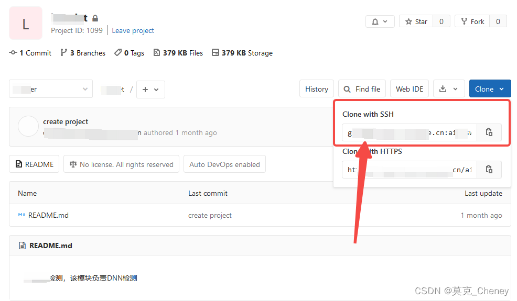Launch the Web IDE
Image resolution: width=517 pixels, height=301 pixels.
410,89
